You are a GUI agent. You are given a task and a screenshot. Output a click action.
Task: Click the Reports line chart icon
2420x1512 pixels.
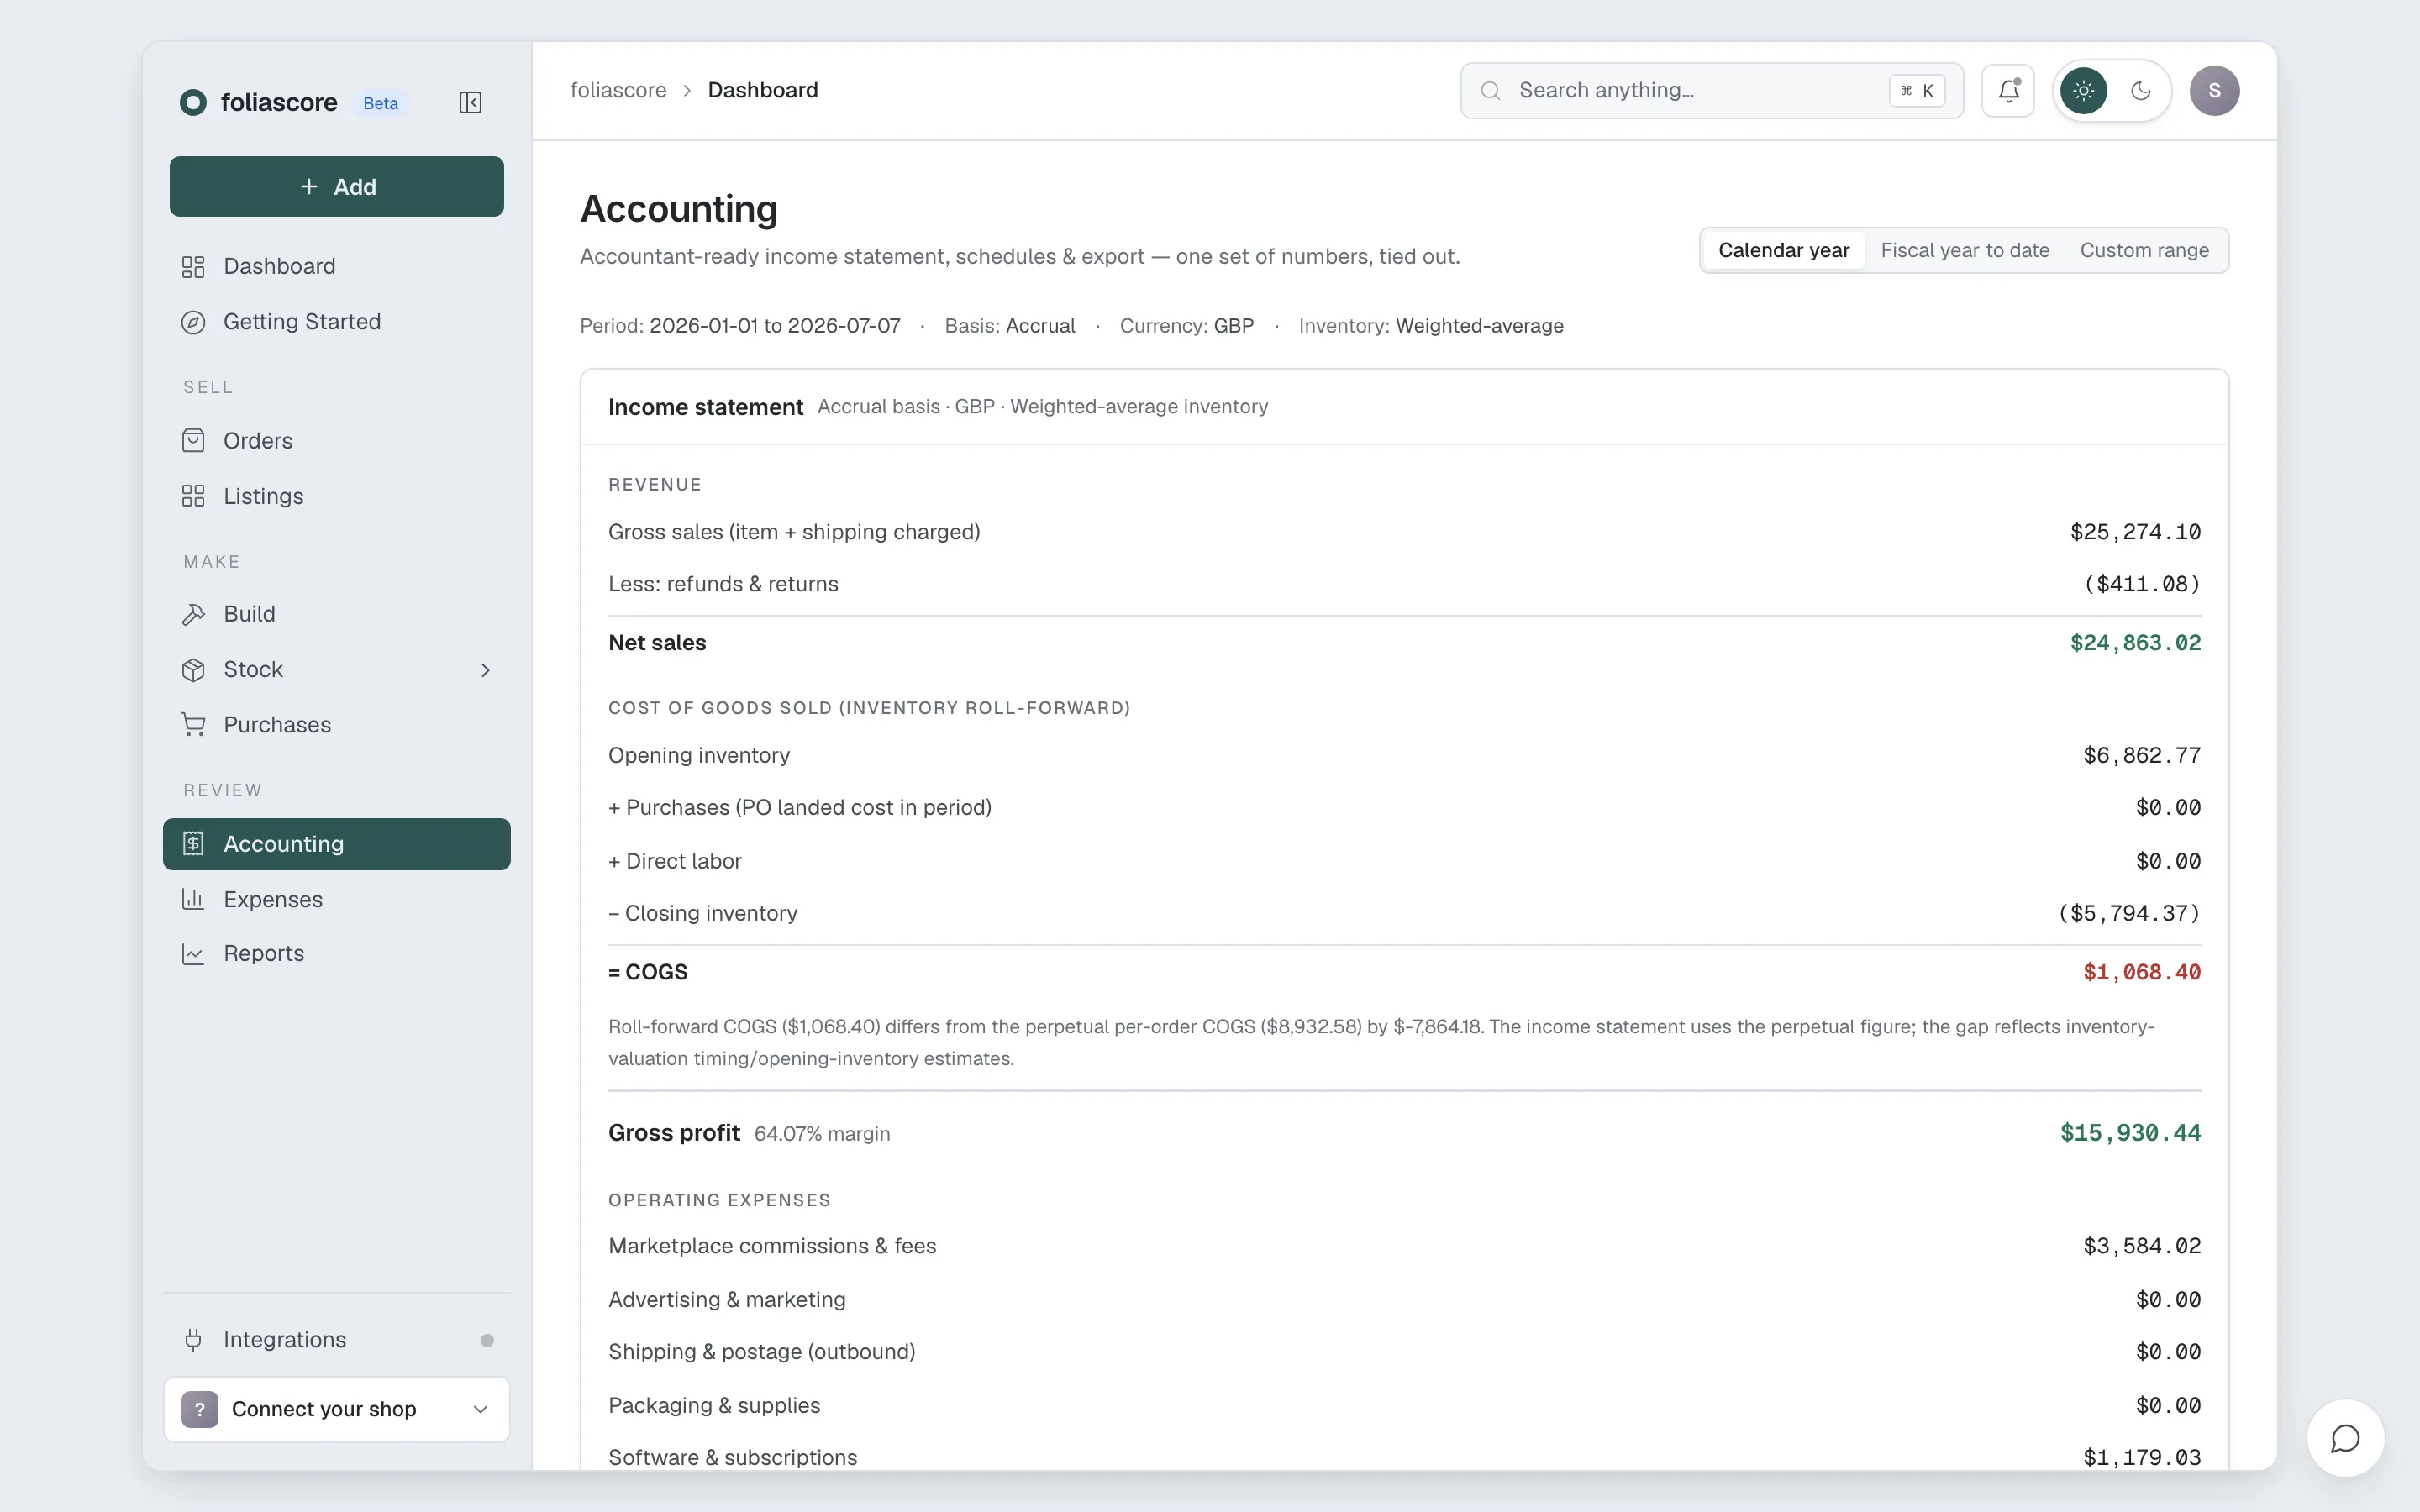click(x=193, y=954)
